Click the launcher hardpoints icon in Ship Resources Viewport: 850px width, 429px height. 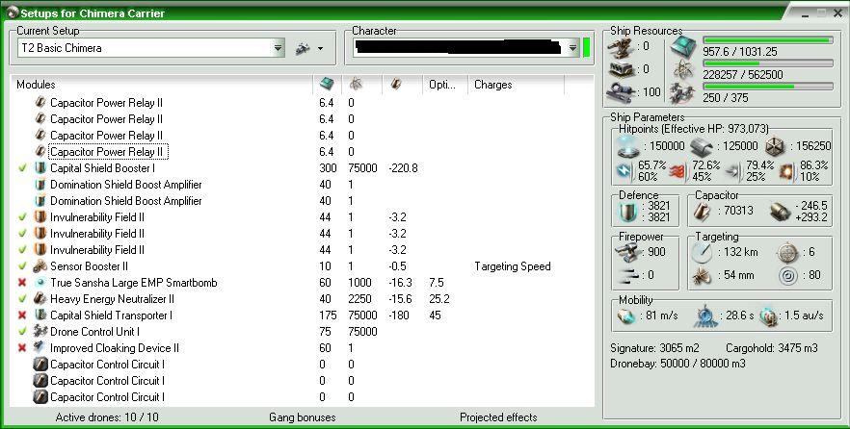point(621,70)
